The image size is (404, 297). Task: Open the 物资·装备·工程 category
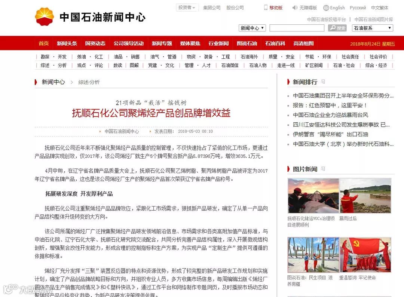point(208,57)
